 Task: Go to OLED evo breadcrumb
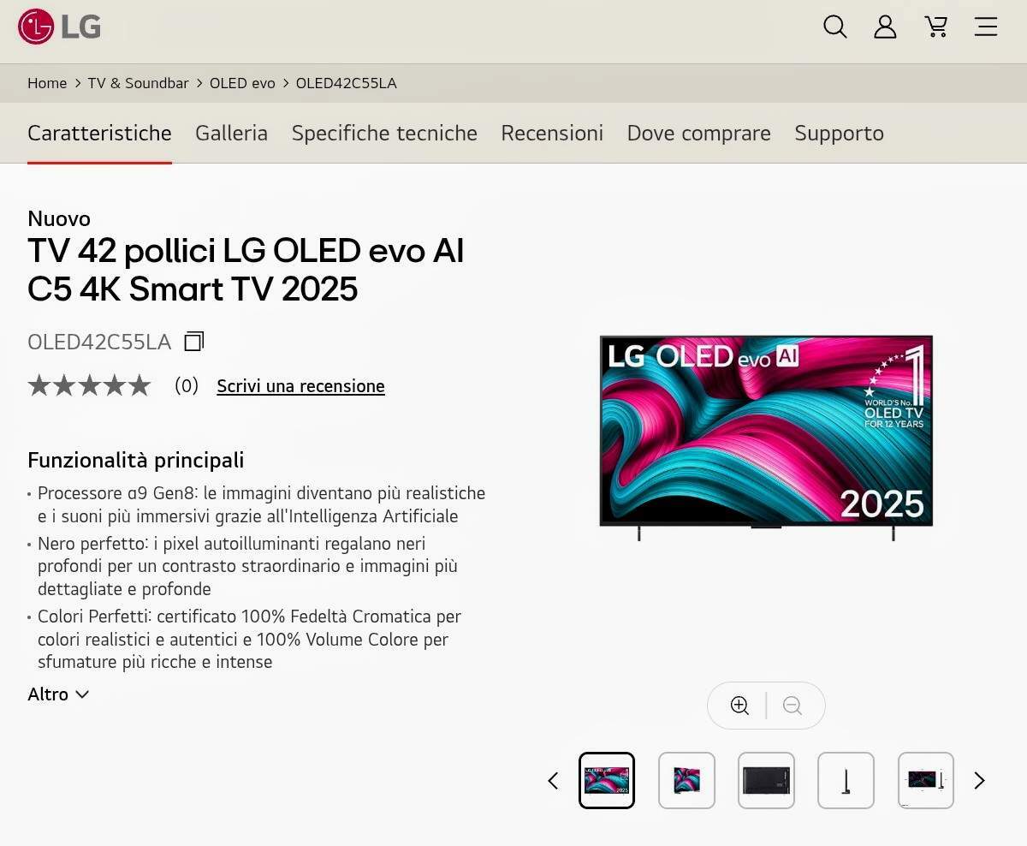pyautogui.click(x=242, y=83)
